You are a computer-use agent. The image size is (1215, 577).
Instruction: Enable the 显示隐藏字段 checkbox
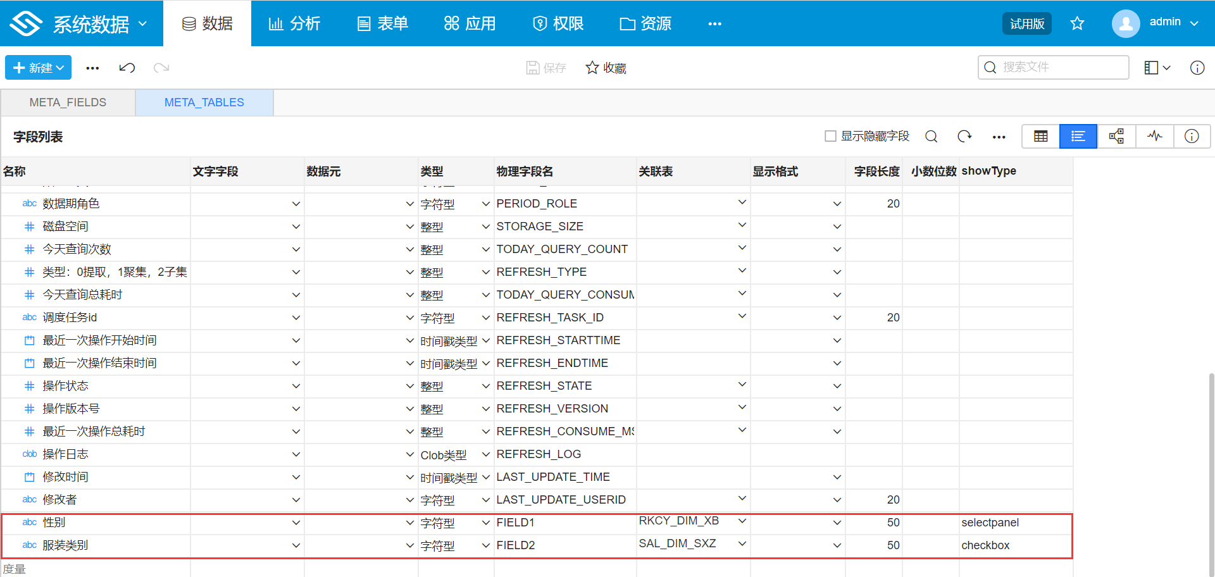pyautogui.click(x=830, y=136)
